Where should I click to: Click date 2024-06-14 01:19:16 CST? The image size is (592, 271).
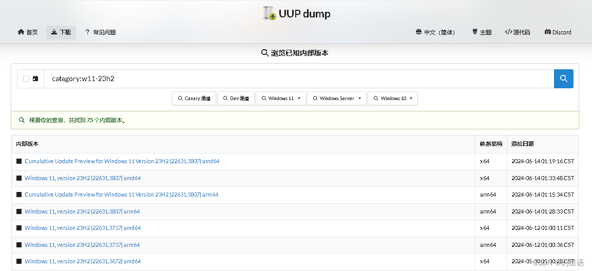point(543,161)
